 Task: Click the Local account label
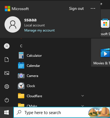pyautogui.click(x=34, y=25)
